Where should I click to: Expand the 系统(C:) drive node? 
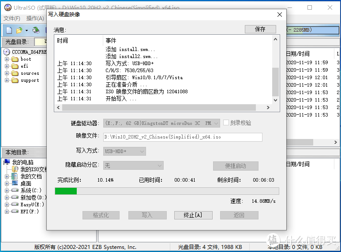[x=7, y=190]
